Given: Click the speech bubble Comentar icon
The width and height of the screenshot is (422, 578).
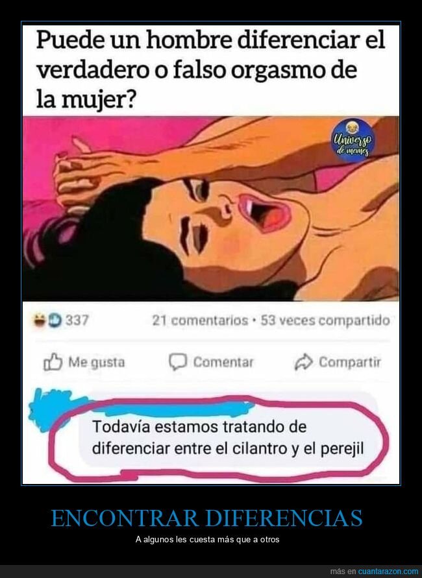Looking at the screenshot, I should click(x=178, y=362).
